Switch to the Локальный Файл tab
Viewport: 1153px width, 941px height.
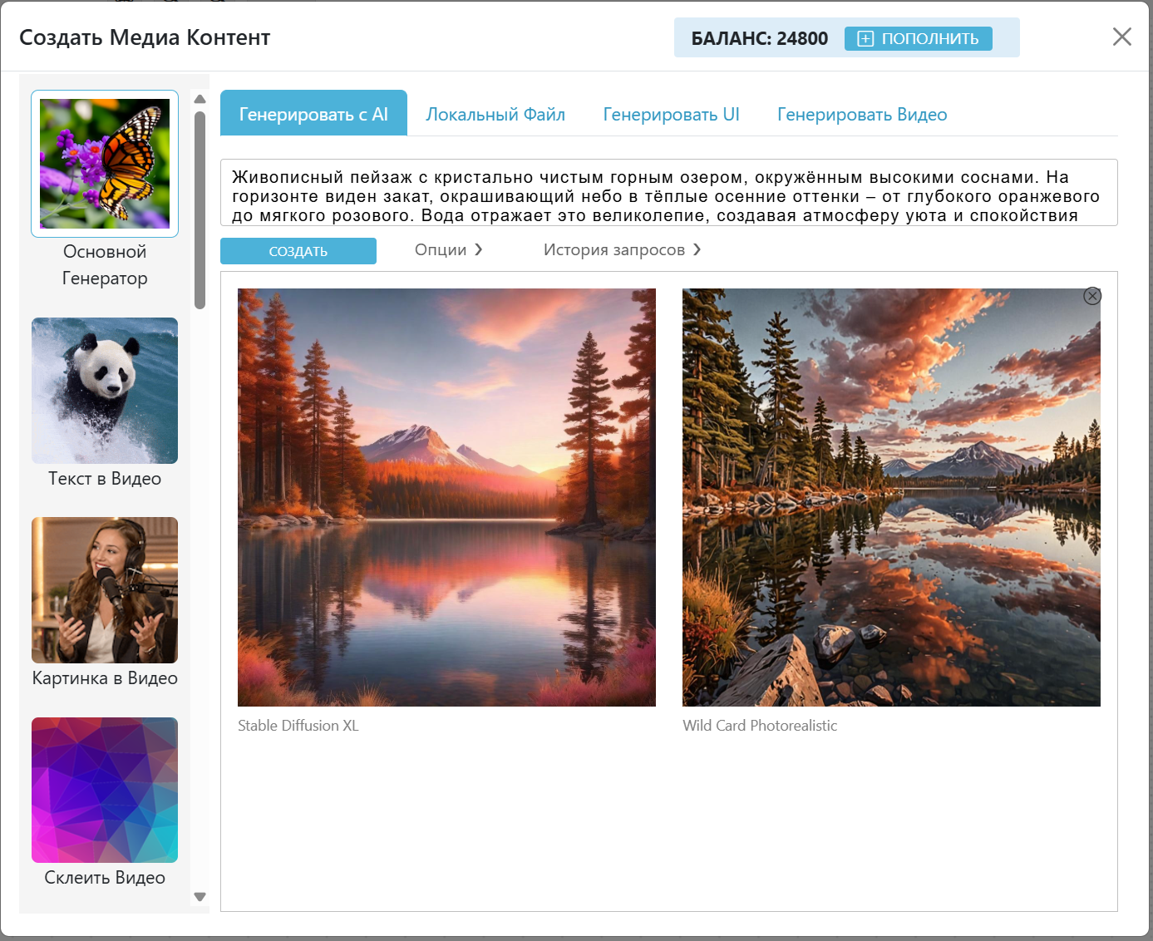pos(495,115)
